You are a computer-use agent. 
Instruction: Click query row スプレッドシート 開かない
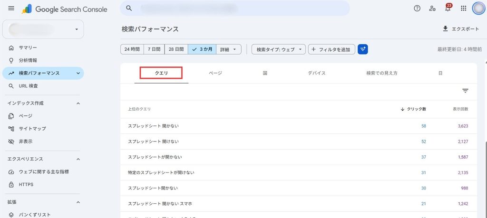tap(299, 126)
